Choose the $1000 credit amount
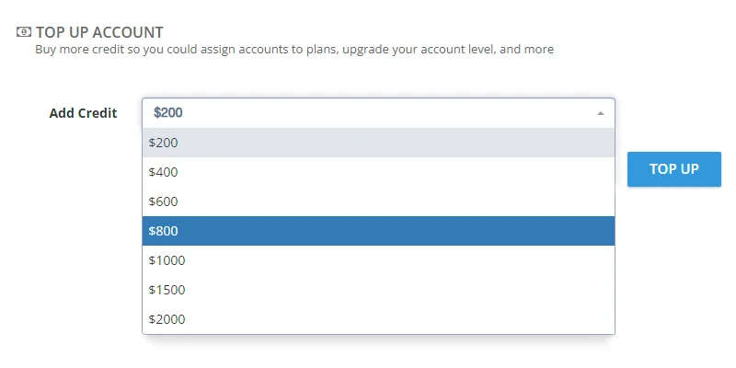This screenshot has width=736, height=368. tap(378, 260)
